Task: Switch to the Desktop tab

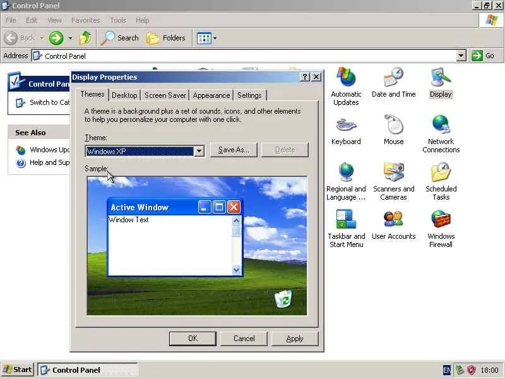Action: [x=124, y=95]
